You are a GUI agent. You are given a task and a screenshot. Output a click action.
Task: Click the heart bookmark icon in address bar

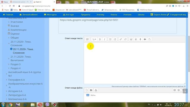179,6
